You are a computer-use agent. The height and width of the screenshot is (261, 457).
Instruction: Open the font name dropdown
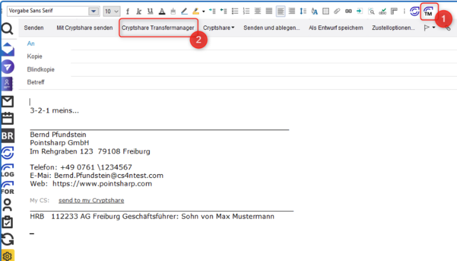point(94,11)
